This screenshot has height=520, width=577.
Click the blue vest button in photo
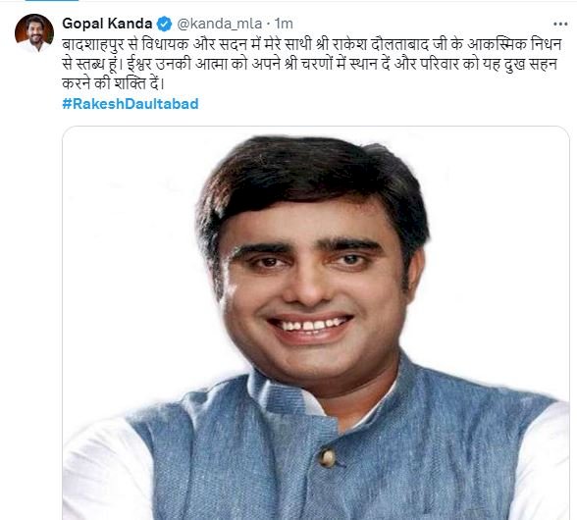tap(327, 458)
